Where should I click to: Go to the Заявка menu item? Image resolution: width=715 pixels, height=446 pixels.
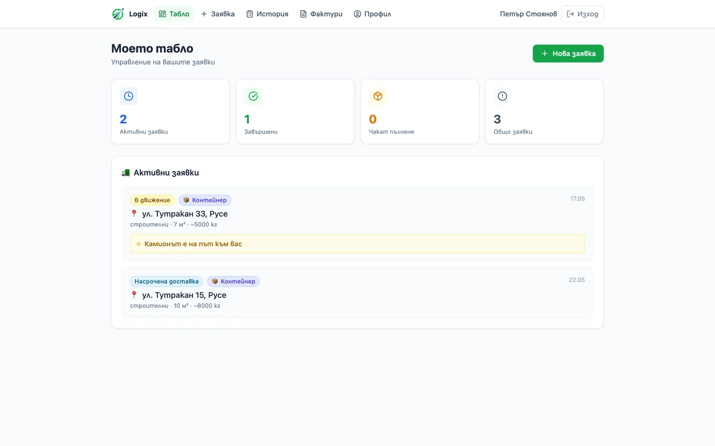coord(218,14)
